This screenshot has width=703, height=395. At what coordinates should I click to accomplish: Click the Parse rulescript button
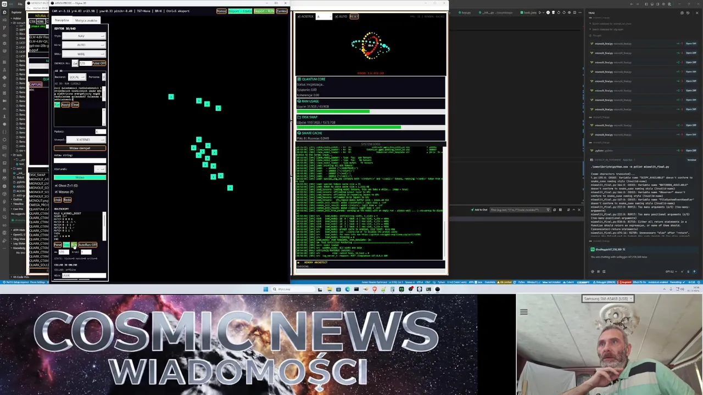point(58,245)
